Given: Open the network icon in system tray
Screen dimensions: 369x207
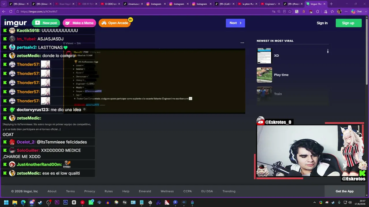Looking at the screenshot, I should pyautogui.click(x=345, y=202).
